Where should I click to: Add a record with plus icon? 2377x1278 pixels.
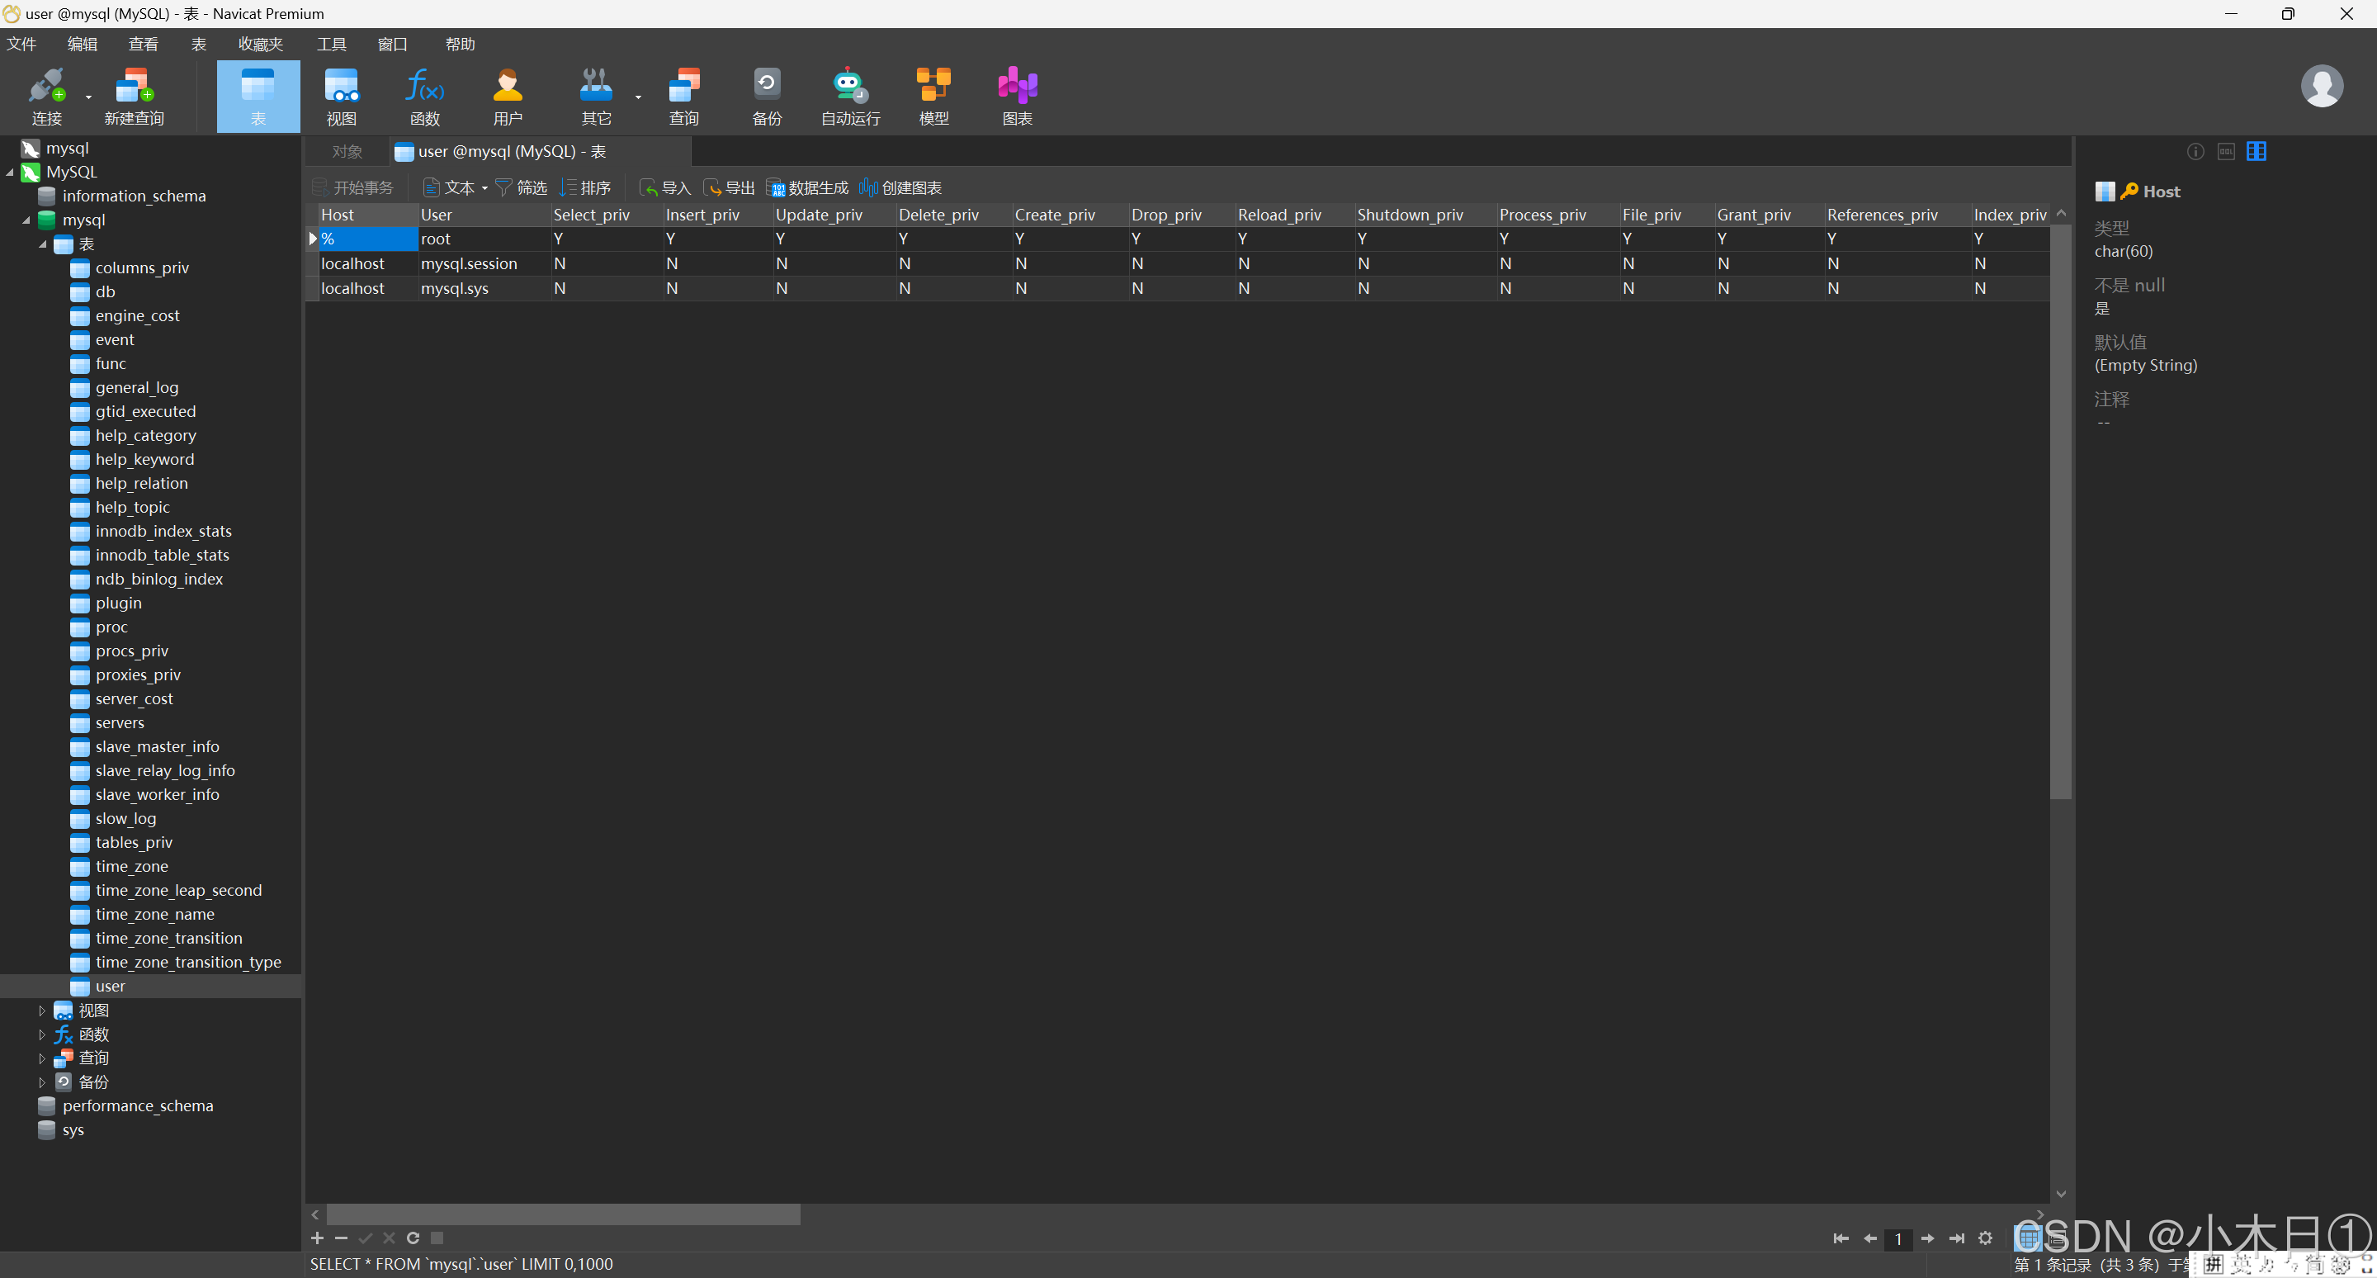pos(316,1238)
